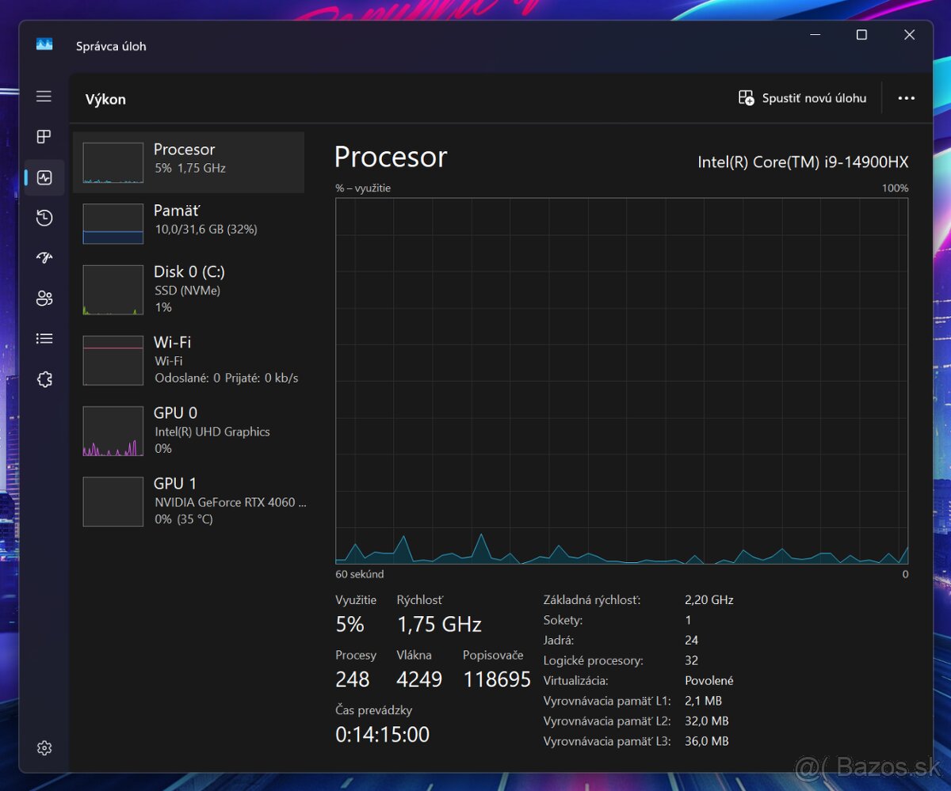Viewport: 951px width, 791px height.
Task: Click the Task Manager app icon in title bar
Action: pos(44,45)
